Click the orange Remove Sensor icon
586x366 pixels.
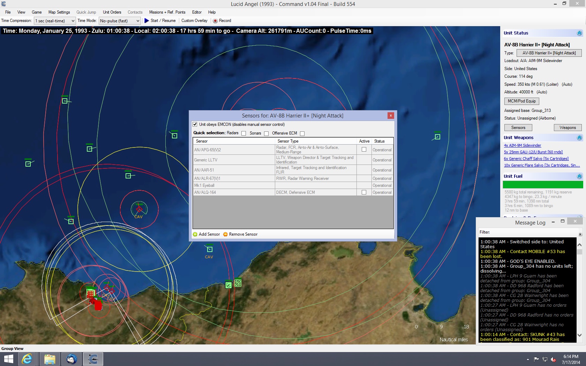[225, 234]
